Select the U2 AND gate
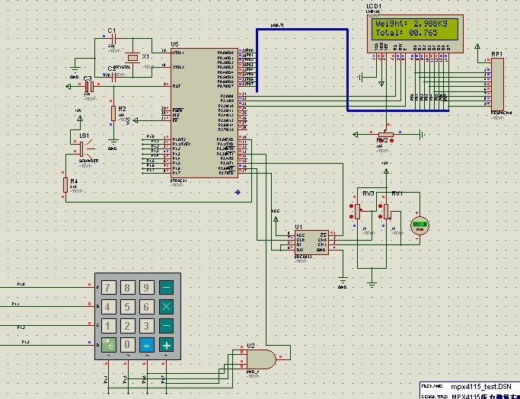 click(x=261, y=359)
